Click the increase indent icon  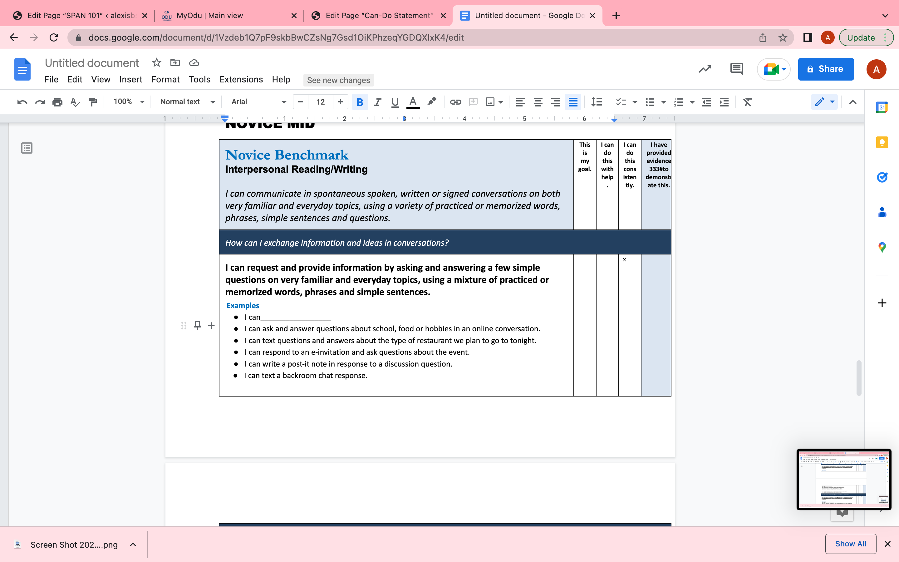click(x=724, y=102)
